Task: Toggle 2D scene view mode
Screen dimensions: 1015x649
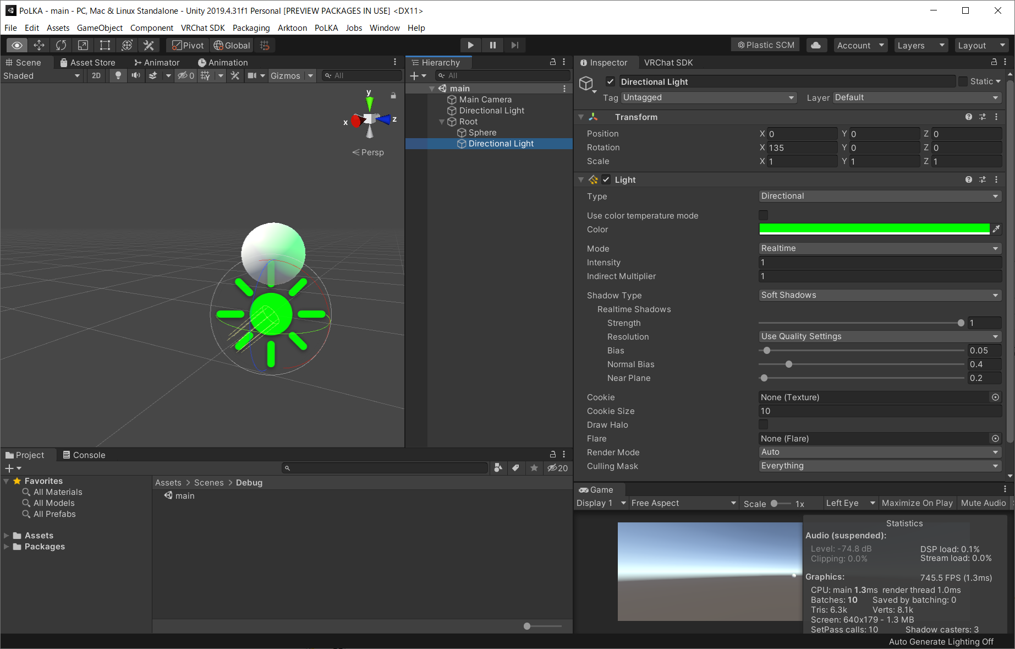Action: click(x=96, y=75)
